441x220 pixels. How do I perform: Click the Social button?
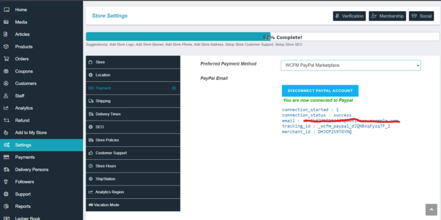(421, 16)
